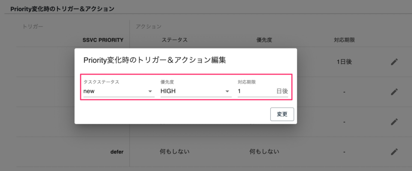
Task: Click the ステータス column header
Action: tap(175, 40)
